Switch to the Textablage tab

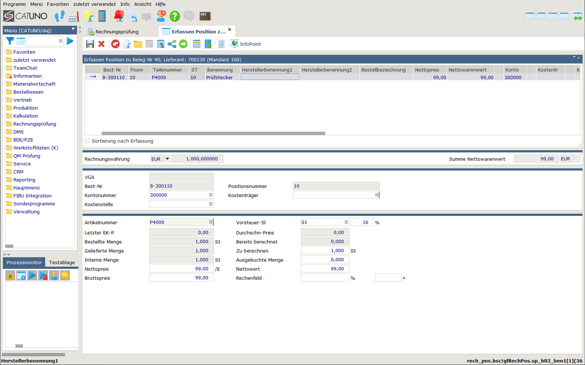62,263
